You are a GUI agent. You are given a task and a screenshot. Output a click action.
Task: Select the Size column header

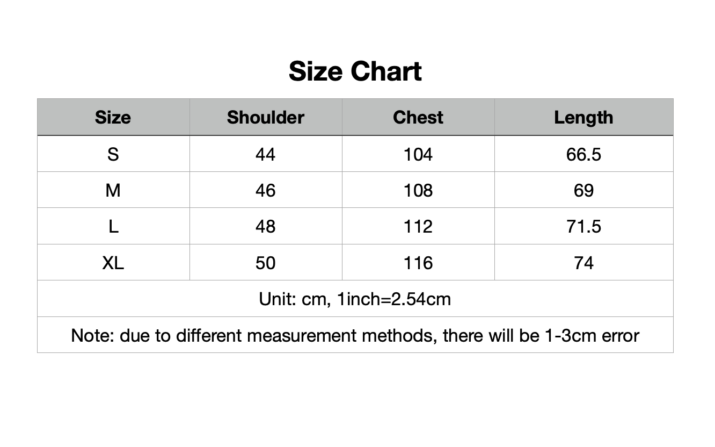pos(113,118)
